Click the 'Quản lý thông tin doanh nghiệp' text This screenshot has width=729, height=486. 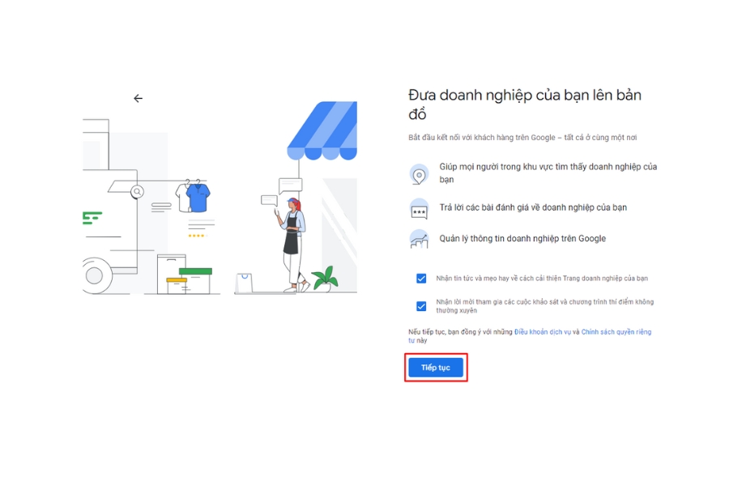[522, 239]
